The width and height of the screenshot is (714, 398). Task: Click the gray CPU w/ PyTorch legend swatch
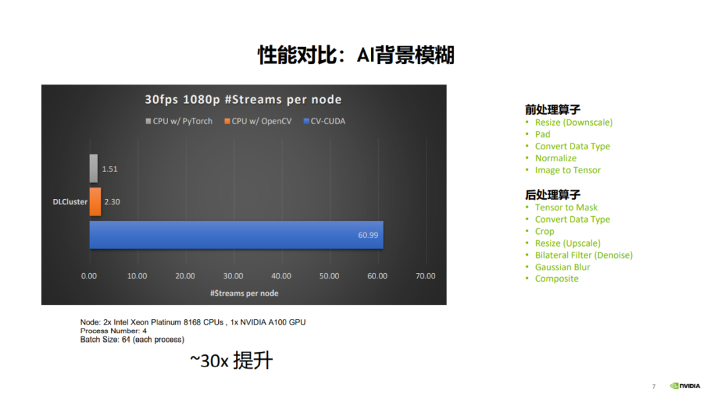coord(149,121)
